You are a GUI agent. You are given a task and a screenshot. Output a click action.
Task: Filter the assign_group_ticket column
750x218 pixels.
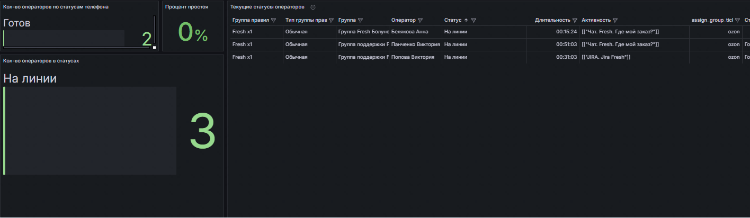[737, 20]
